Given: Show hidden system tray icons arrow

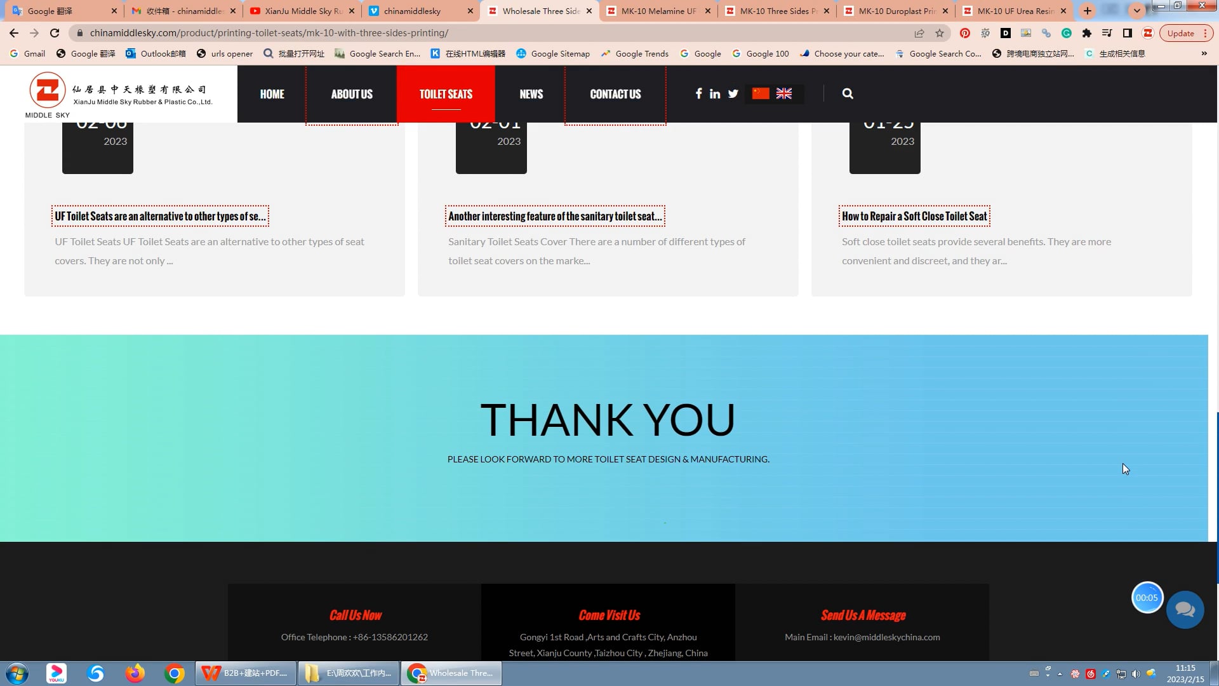Looking at the screenshot, I should [1060, 673].
